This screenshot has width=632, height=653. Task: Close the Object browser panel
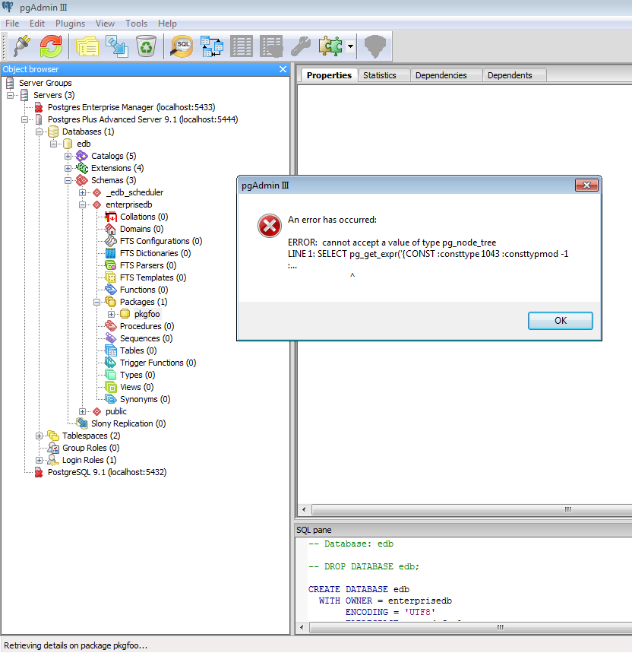(x=283, y=69)
